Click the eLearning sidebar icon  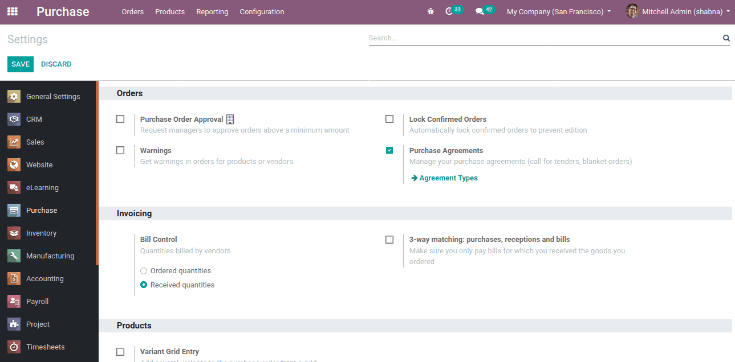pos(14,188)
